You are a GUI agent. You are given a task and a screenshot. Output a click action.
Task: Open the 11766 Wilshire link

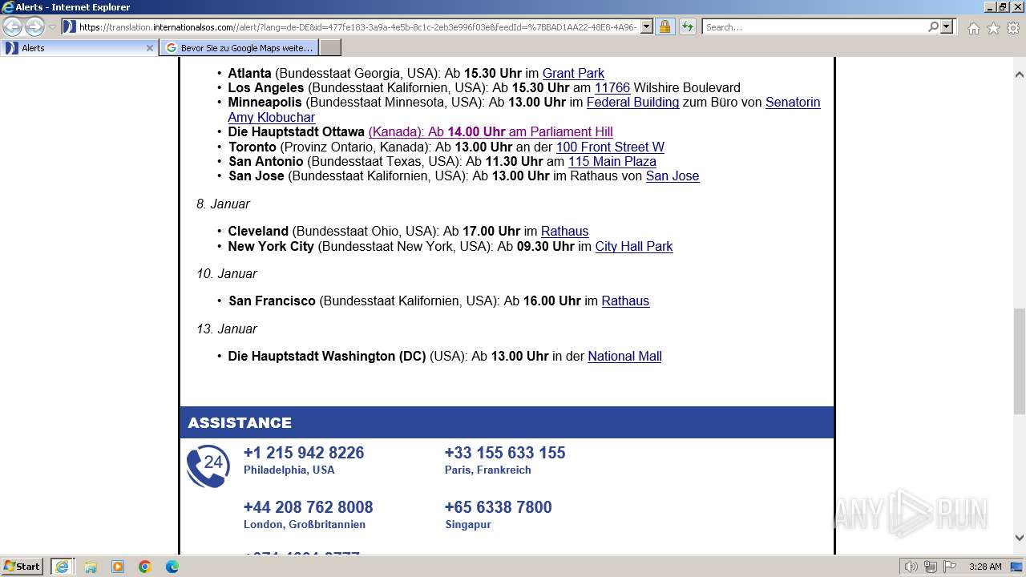tap(612, 87)
